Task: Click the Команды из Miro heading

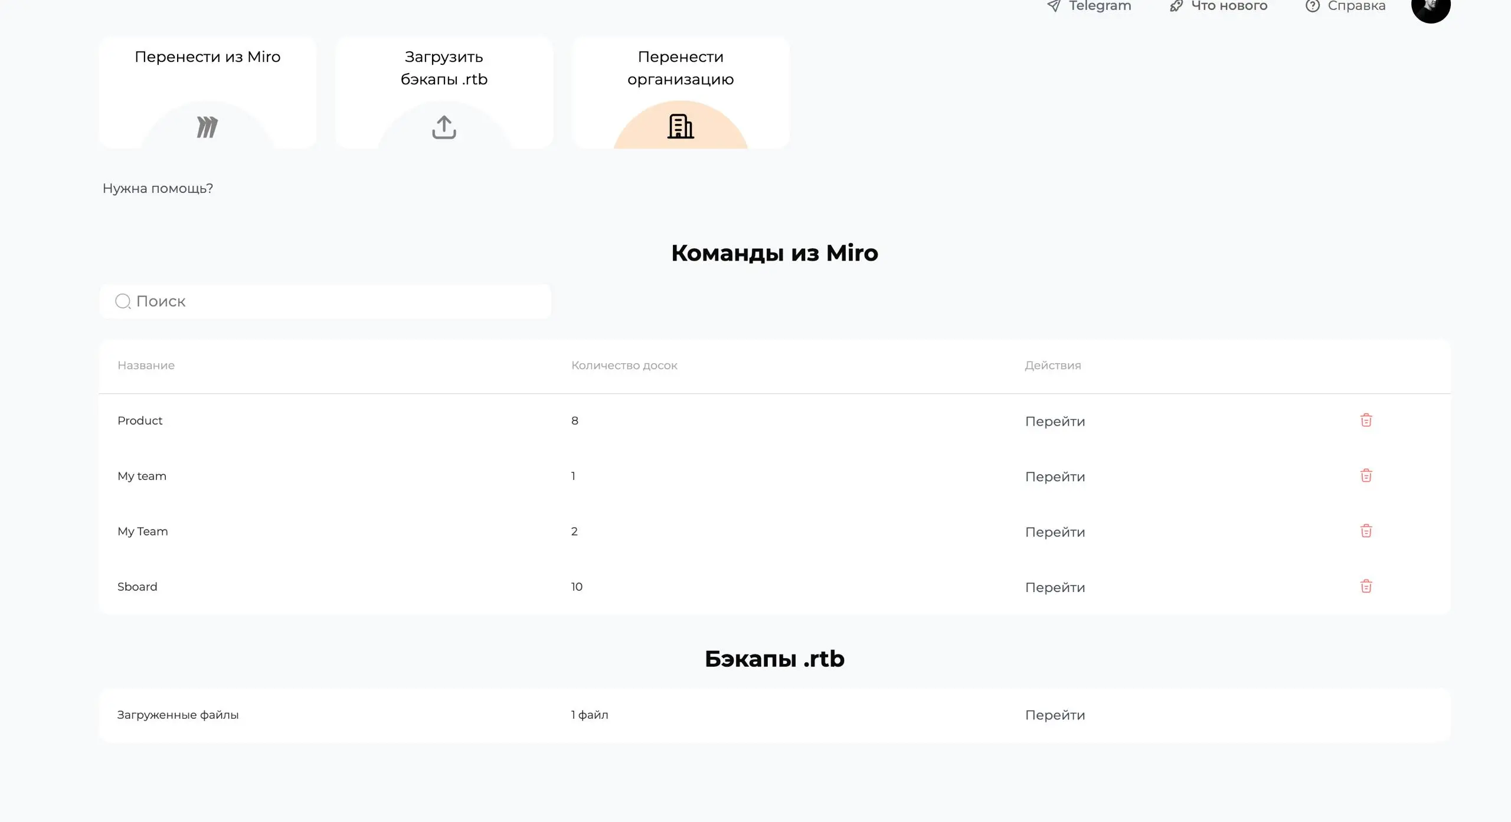Action: [x=774, y=253]
